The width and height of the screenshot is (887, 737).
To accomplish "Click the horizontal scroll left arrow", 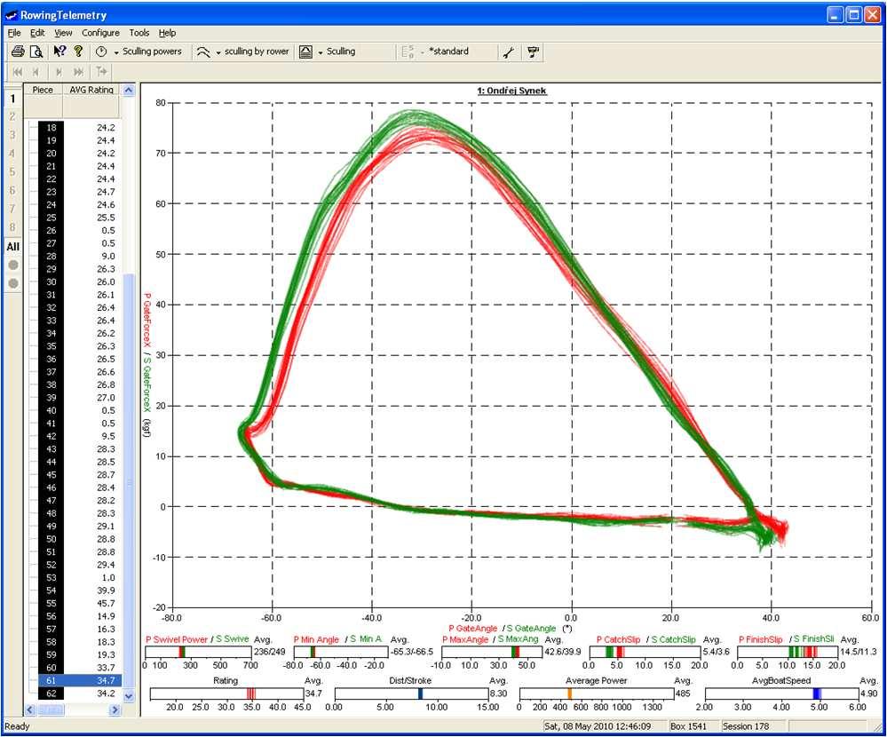I will [30, 709].
